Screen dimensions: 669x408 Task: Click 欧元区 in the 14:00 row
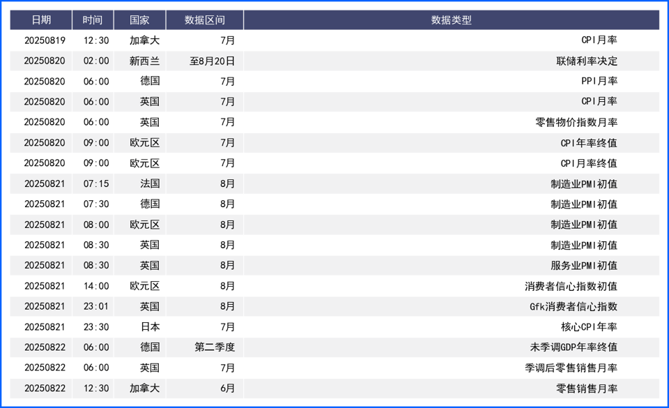145,286
